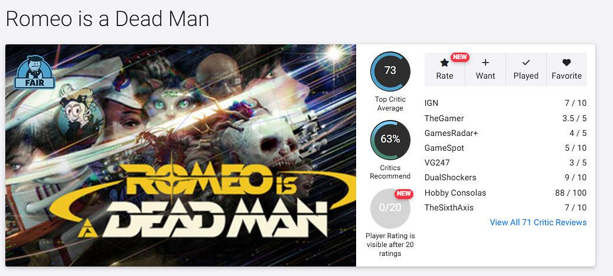
Task: Open the GameSpot review entry
Action: pyautogui.click(x=444, y=148)
